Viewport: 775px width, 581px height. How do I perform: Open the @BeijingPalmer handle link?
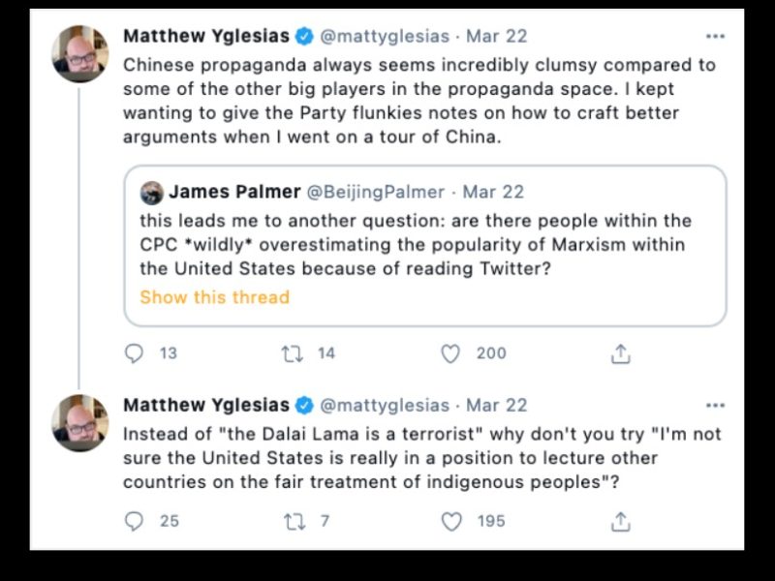[375, 192]
